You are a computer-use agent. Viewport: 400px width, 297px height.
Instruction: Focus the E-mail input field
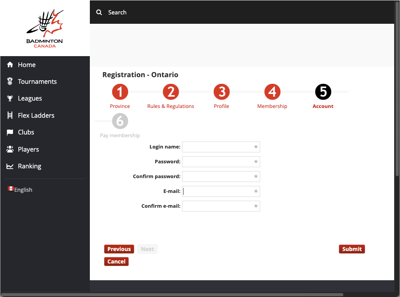click(x=221, y=191)
